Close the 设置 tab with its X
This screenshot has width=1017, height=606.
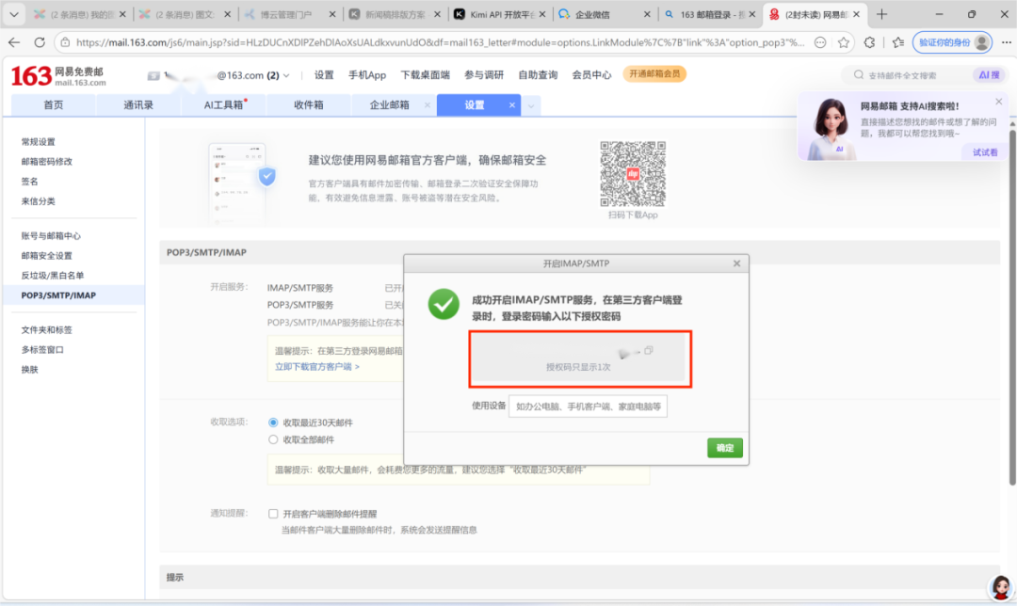[x=511, y=105]
